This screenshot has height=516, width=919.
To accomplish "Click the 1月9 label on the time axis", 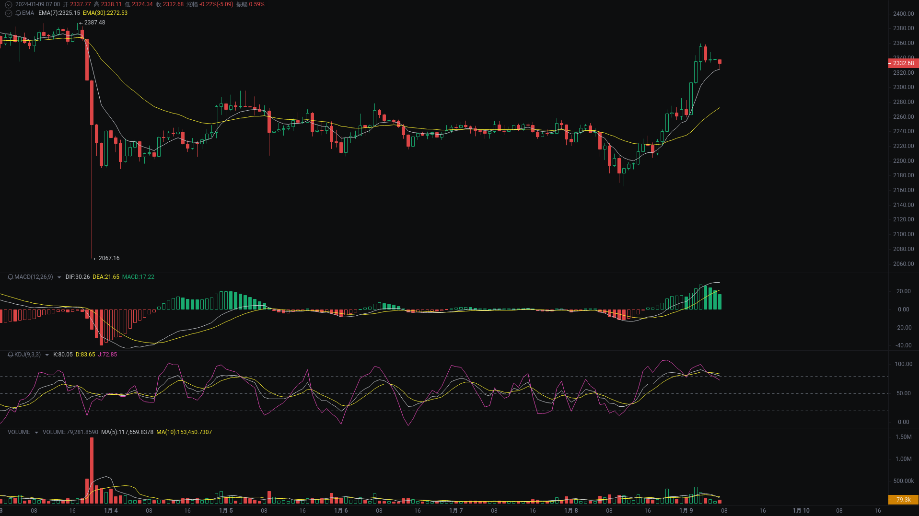I will 686,511.
